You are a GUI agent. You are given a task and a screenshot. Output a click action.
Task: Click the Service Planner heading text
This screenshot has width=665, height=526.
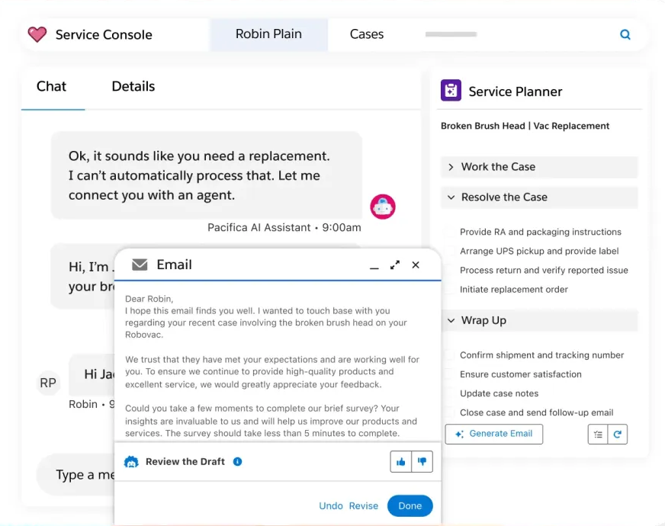point(516,91)
